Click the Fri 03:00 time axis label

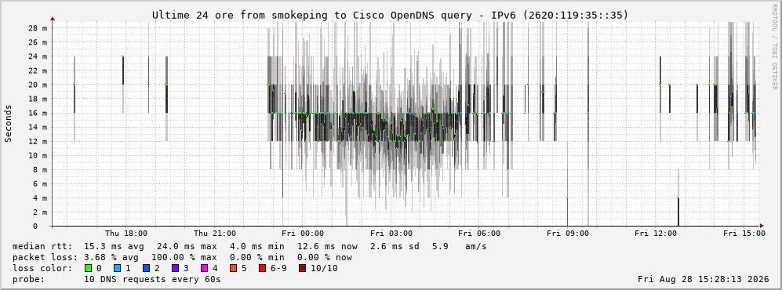(x=391, y=233)
